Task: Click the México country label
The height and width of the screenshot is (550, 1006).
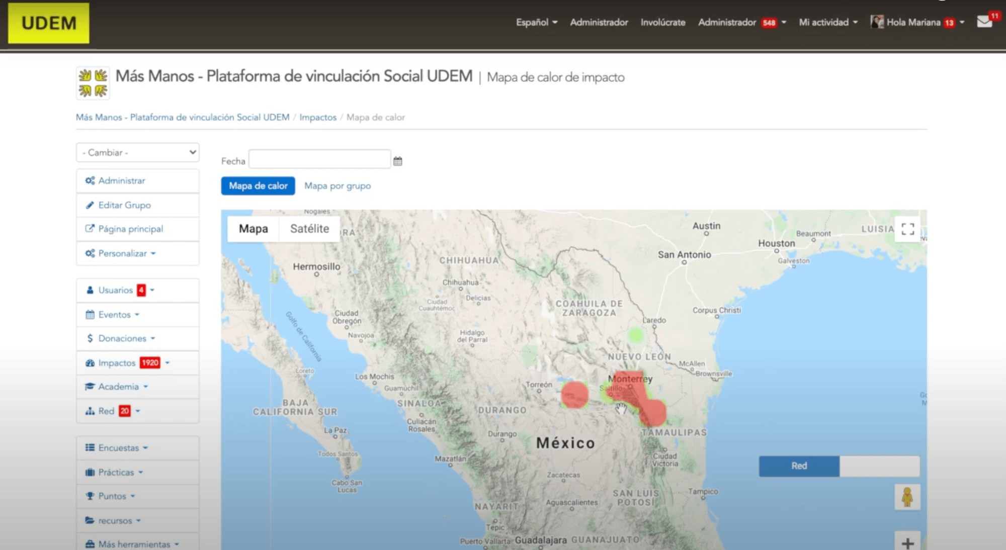Action: pos(565,443)
